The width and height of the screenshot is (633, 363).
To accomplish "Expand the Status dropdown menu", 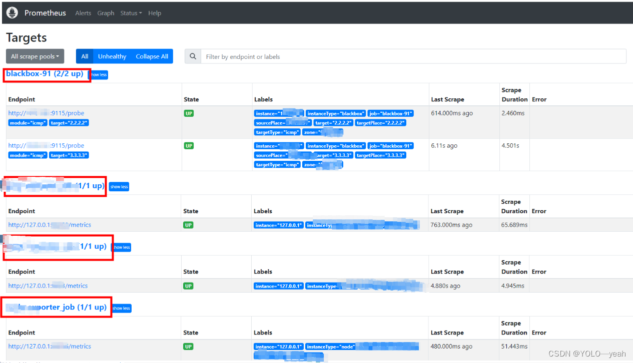I will coord(131,13).
